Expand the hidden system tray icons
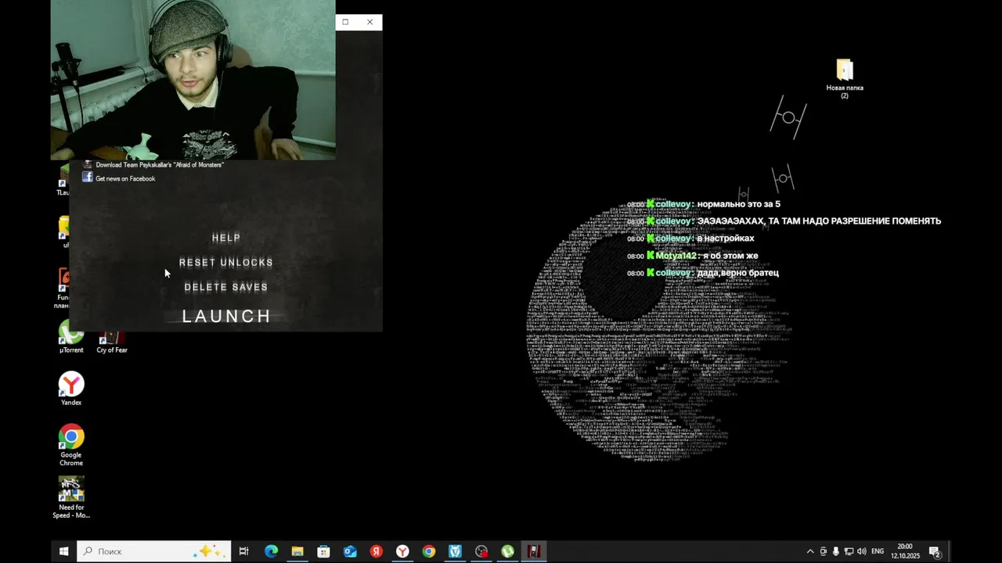Image resolution: width=1002 pixels, height=563 pixels. [x=810, y=551]
